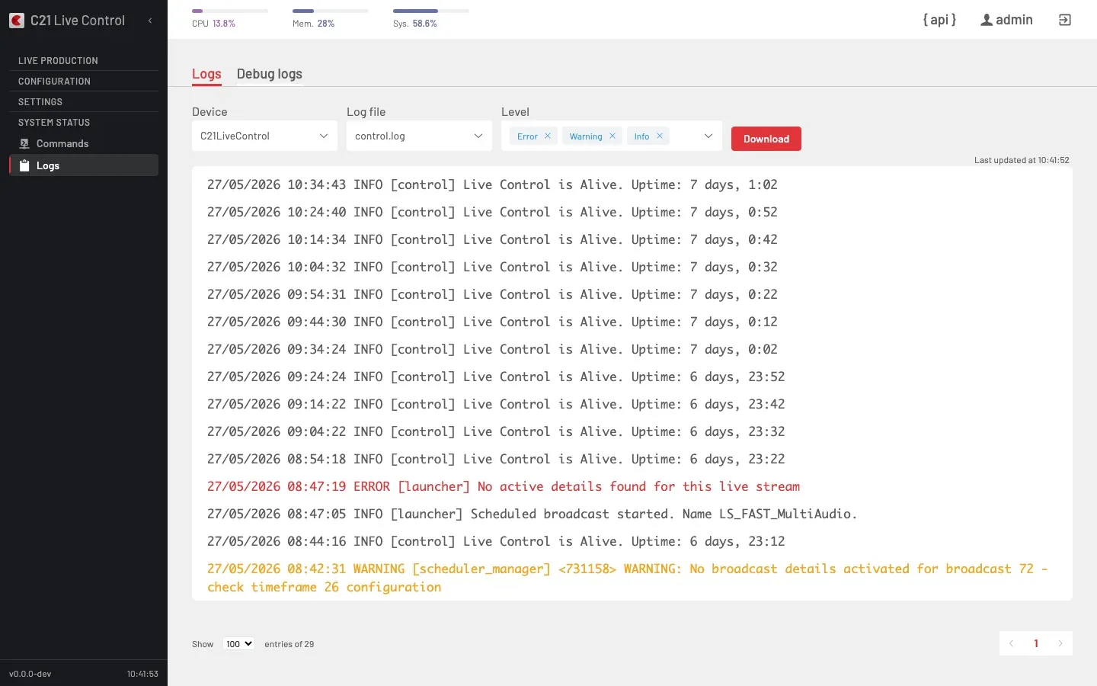The image size is (1097, 686).
Task: Select log line timestamped 10:04:32
Action: click(492, 267)
